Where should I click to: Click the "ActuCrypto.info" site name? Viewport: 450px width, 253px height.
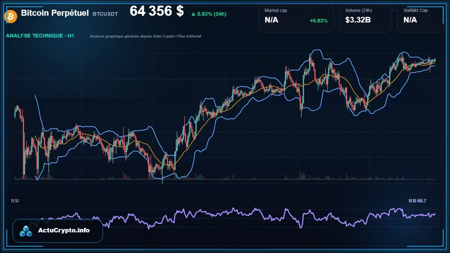coord(64,231)
